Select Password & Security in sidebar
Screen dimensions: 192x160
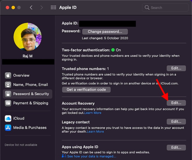click(28, 94)
